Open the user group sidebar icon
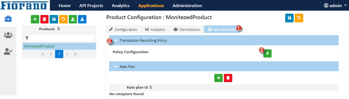This screenshot has width=349, height=99. click(8, 35)
